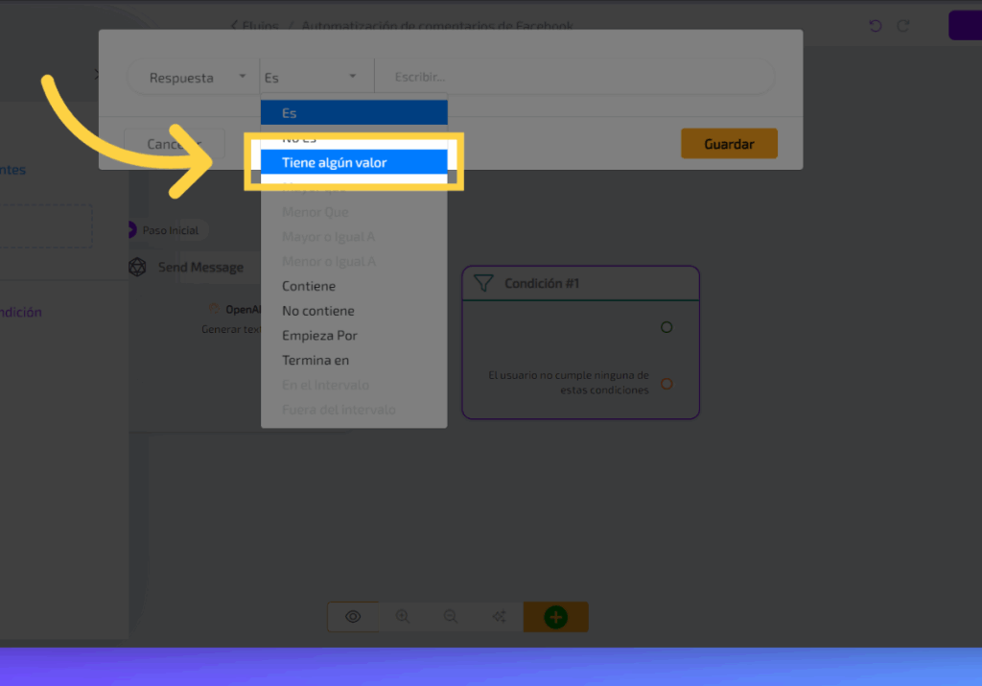Select 'No contiene' operator option

pos(318,311)
